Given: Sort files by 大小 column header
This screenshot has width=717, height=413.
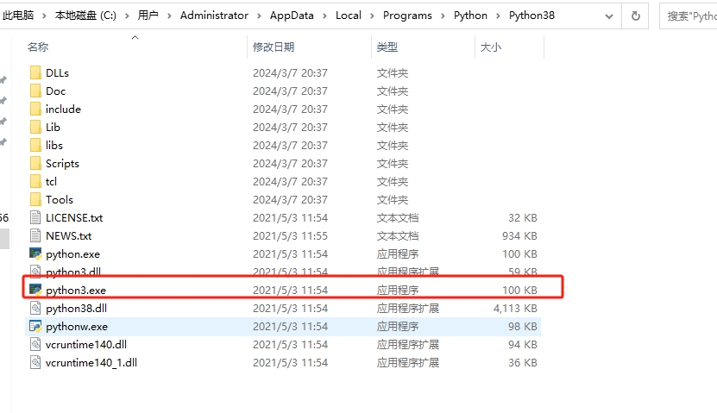Looking at the screenshot, I should pos(491,47).
